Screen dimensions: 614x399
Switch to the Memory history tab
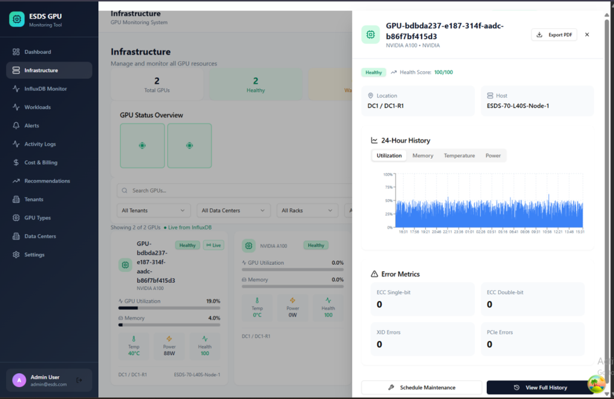pyautogui.click(x=423, y=156)
